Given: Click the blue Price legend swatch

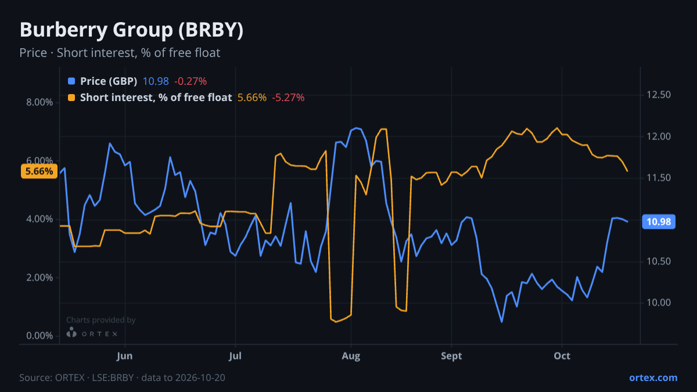Looking at the screenshot, I should 71,81.
